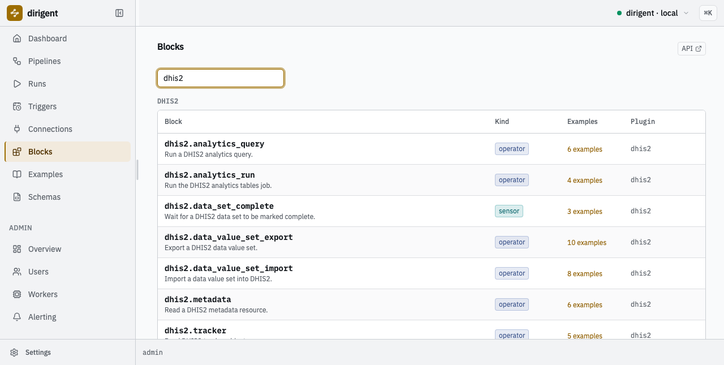Viewport: 724px width, 365px height.
Task: Click the dhis2 plugin cell for analytics_run
Action: coord(641,180)
